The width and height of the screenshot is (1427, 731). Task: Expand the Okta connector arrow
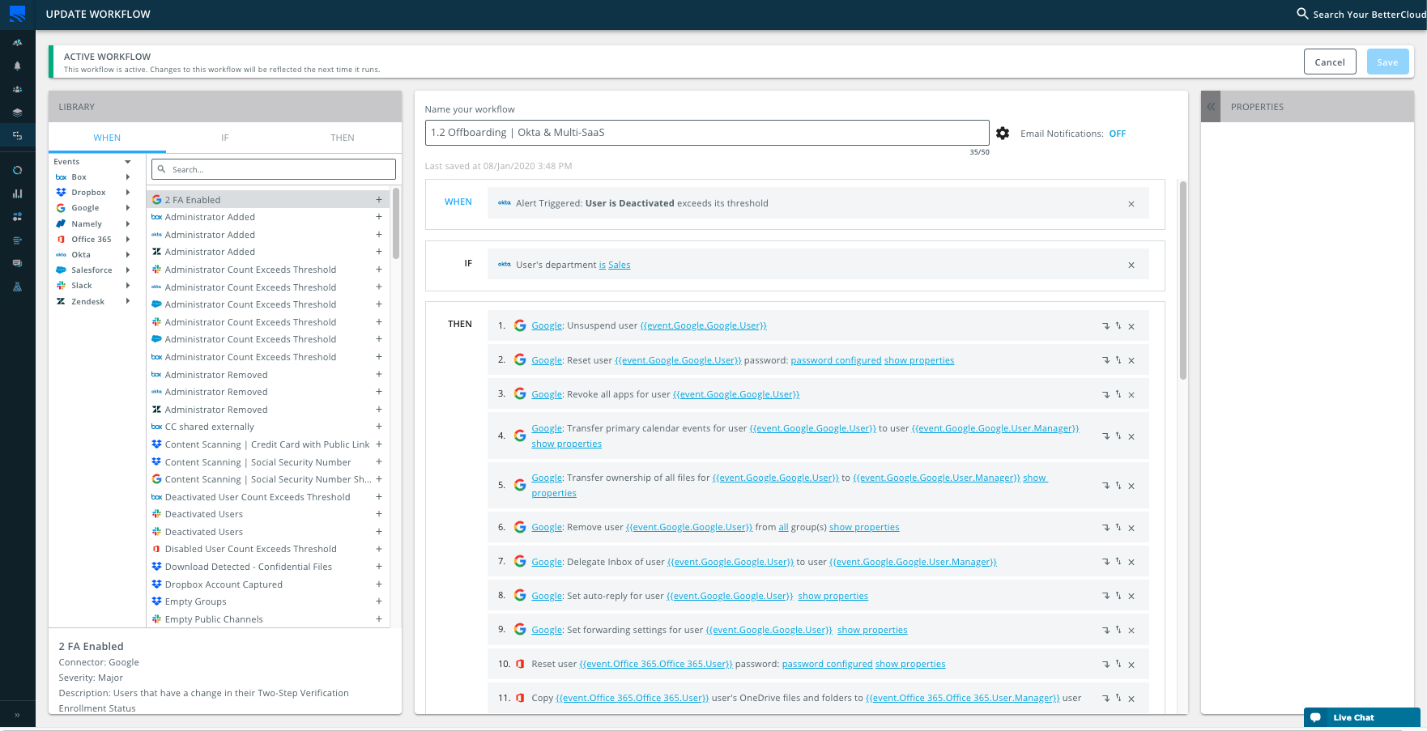pyautogui.click(x=128, y=254)
